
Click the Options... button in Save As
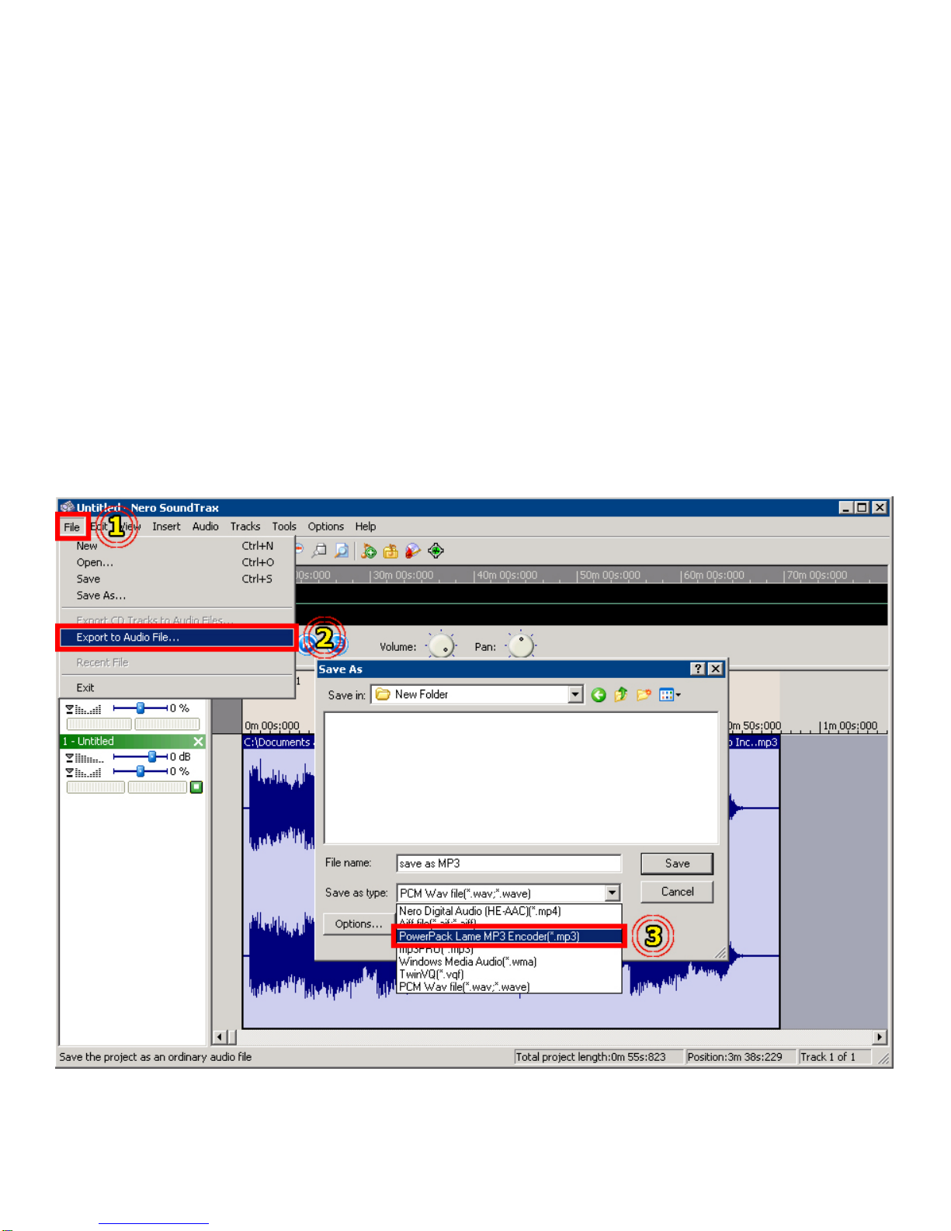point(358,924)
